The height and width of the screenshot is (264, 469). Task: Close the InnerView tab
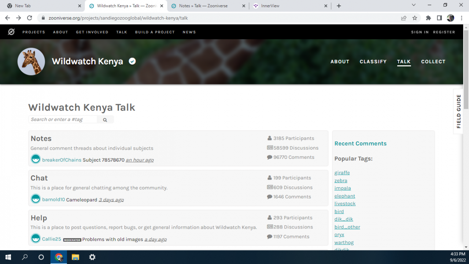[326, 6]
